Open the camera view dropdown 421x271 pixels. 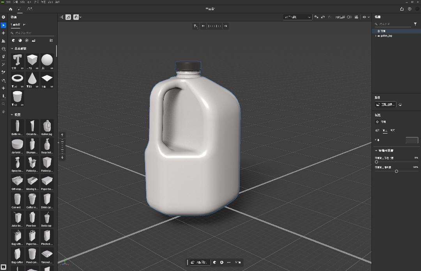(297, 17)
